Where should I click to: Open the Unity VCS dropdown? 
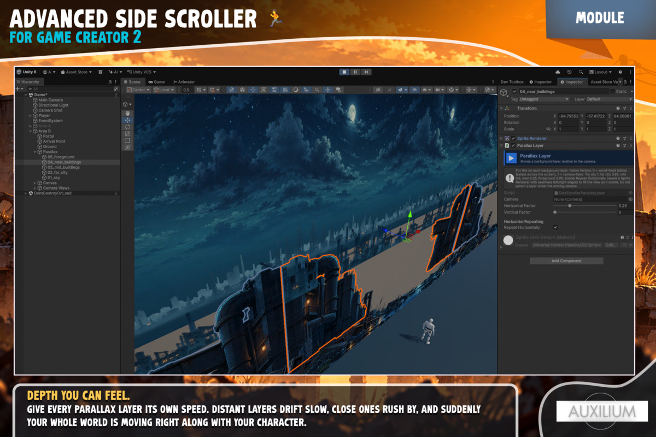(x=142, y=72)
